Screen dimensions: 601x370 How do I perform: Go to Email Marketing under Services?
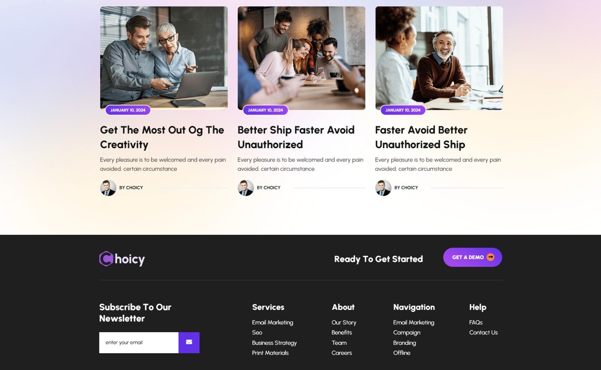click(273, 322)
